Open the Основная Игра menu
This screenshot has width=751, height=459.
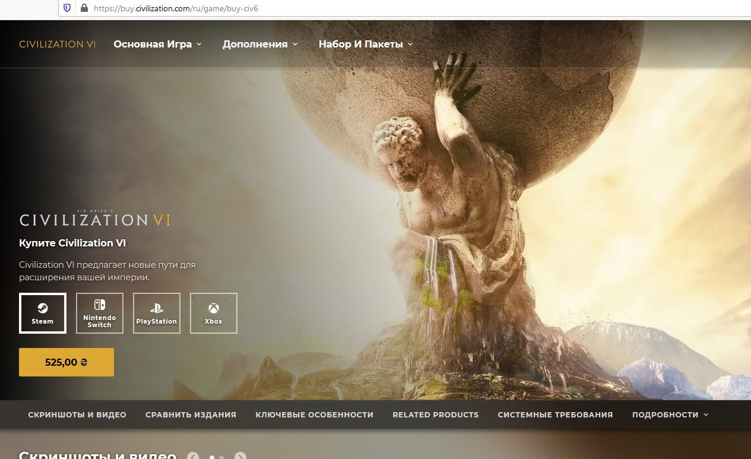pyautogui.click(x=157, y=44)
